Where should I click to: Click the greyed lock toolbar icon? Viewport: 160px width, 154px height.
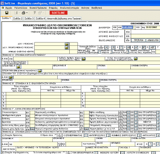(x=40, y=13)
